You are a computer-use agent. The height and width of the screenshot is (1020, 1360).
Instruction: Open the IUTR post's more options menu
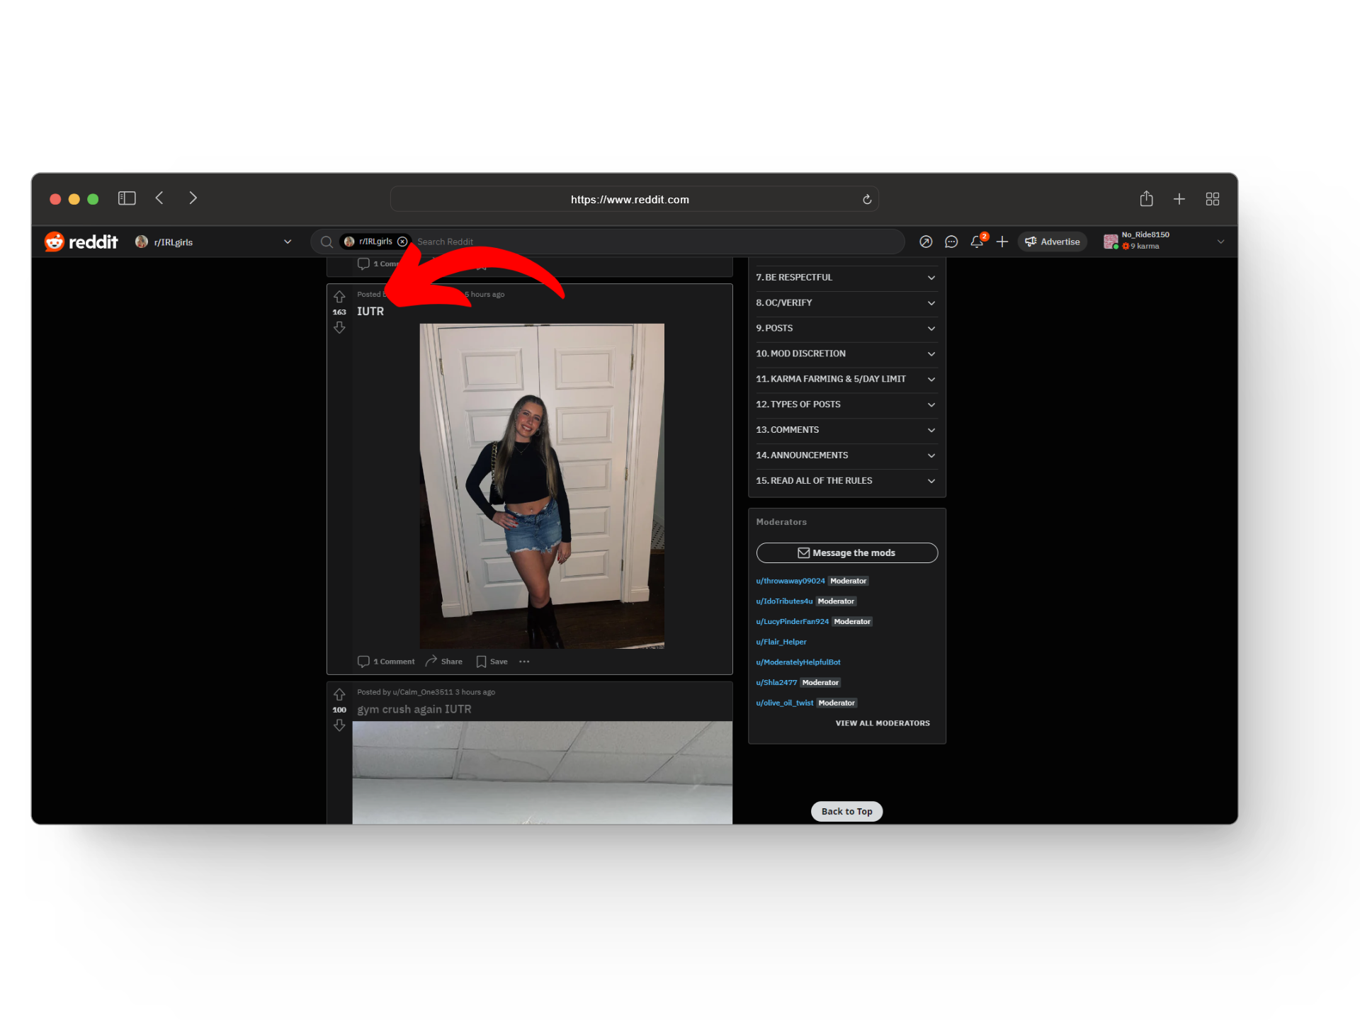(524, 662)
